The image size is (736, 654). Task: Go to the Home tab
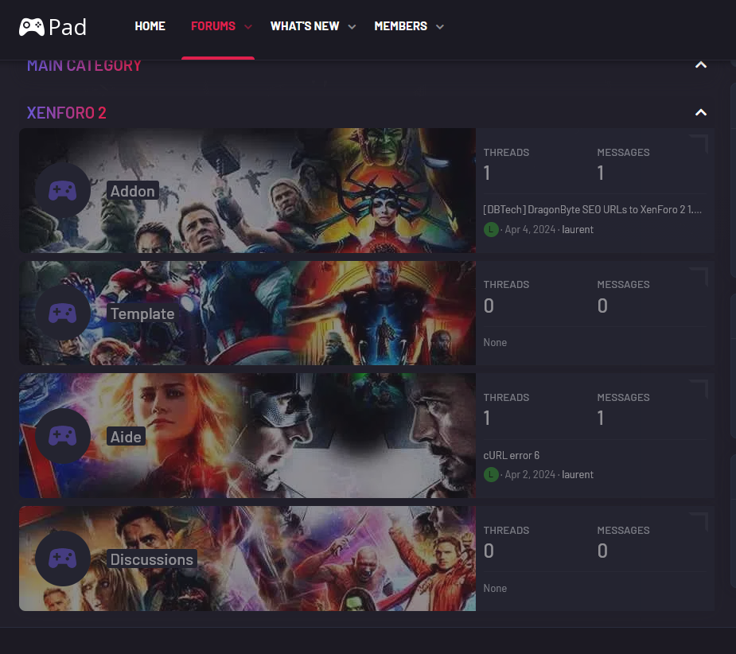coord(150,26)
